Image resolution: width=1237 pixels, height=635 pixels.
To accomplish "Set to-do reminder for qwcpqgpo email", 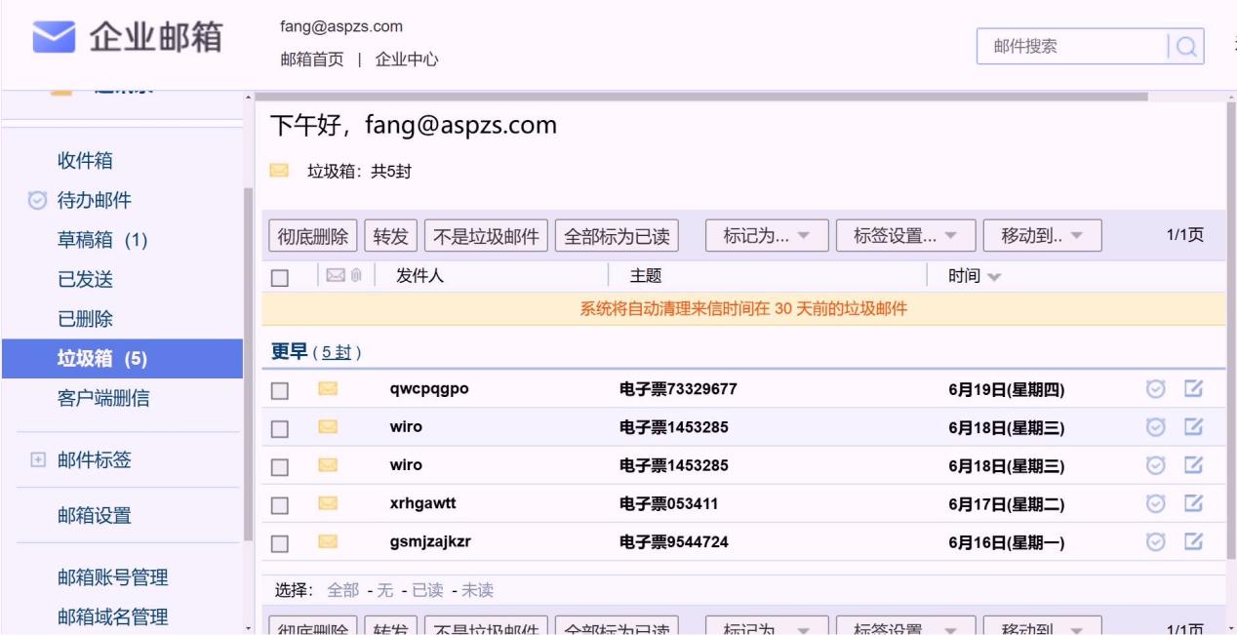I will coord(1156,389).
